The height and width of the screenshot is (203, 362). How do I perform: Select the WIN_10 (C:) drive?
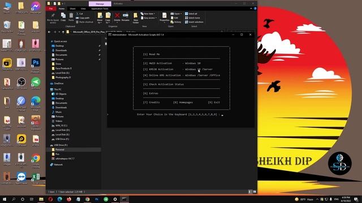(61, 126)
